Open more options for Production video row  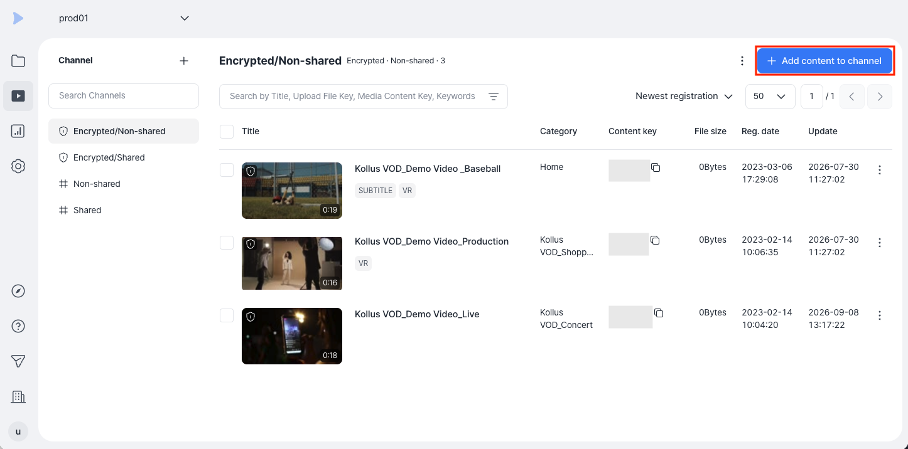(x=880, y=243)
